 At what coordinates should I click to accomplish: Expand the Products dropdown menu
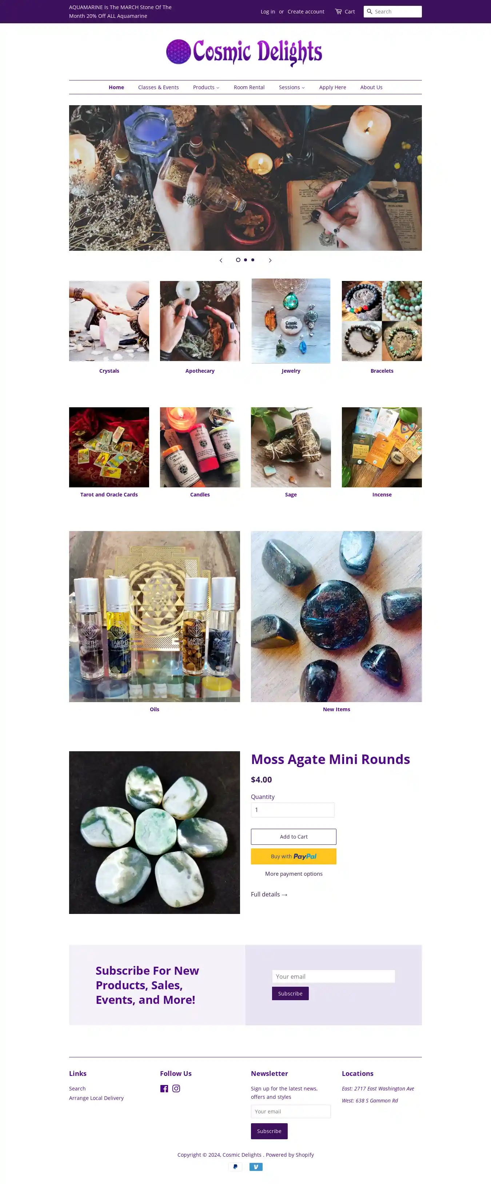tap(206, 87)
